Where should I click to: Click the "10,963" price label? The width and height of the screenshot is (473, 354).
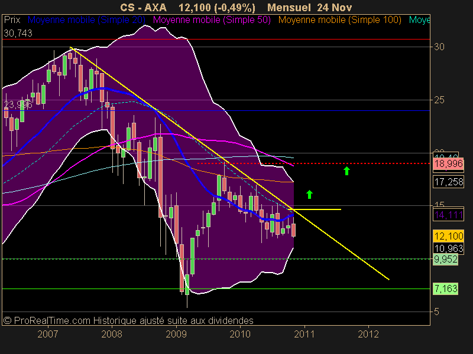(449, 248)
